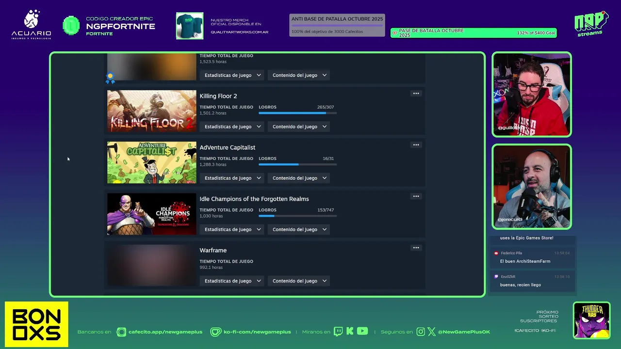Click Killing Floor 2 achievements progress bar
The height and width of the screenshot is (349, 621).
point(297,113)
